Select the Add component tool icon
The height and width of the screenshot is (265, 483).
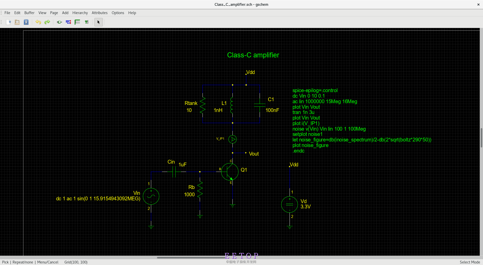pyautogui.click(x=59, y=22)
